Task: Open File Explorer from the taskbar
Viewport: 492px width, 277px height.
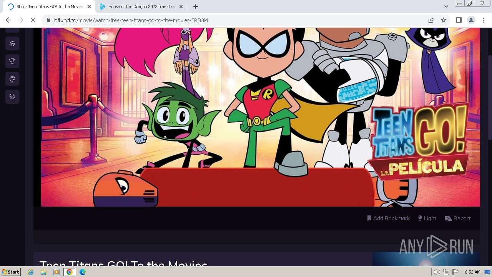Action: [43, 272]
